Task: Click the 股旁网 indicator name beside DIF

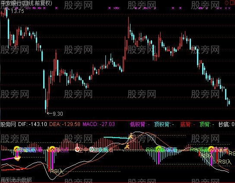Action: tap(8, 124)
